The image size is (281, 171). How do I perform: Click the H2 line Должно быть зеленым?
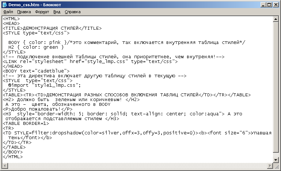[71, 100]
